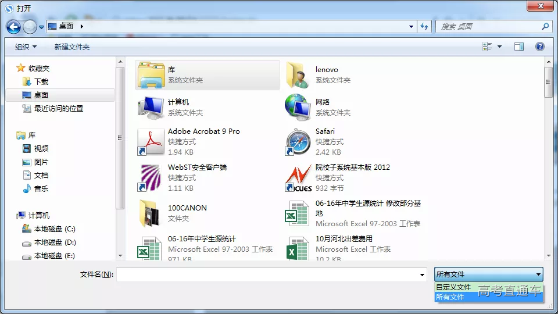Click the back navigation arrow button

[13, 26]
